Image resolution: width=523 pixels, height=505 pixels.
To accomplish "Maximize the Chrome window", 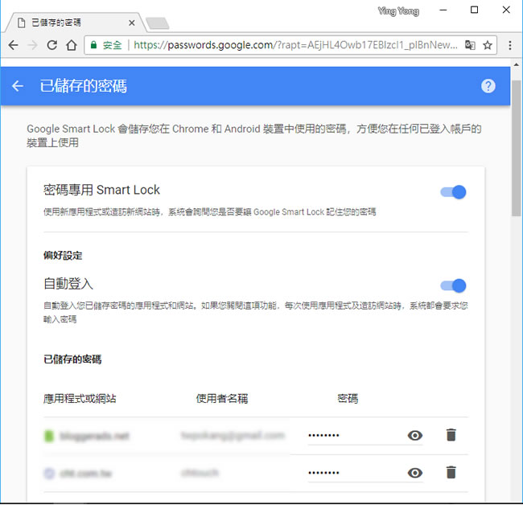I will click(474, 10).
